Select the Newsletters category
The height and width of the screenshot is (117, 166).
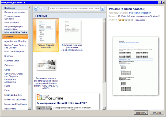coord(10,108)
